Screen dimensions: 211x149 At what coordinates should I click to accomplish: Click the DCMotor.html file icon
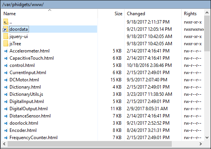click(x=6, y=80)
